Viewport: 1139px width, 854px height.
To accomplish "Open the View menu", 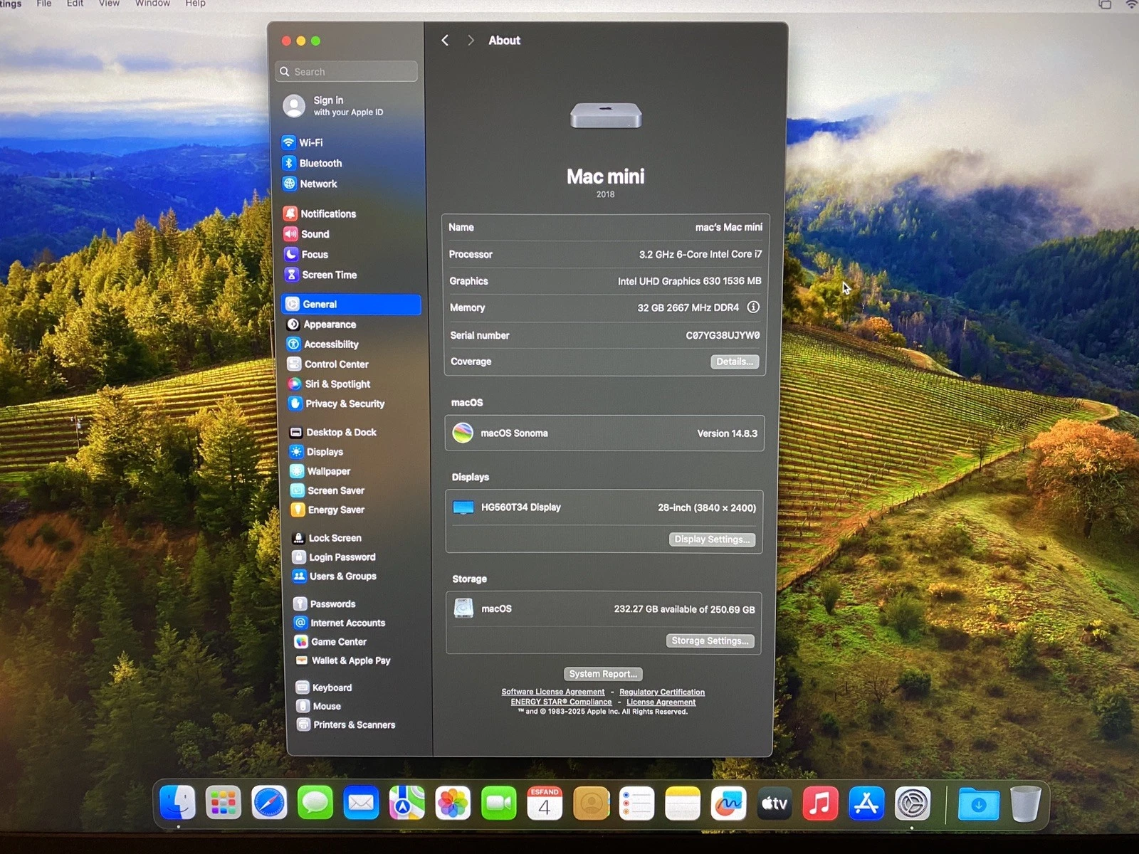I will [x=109, y=4].
